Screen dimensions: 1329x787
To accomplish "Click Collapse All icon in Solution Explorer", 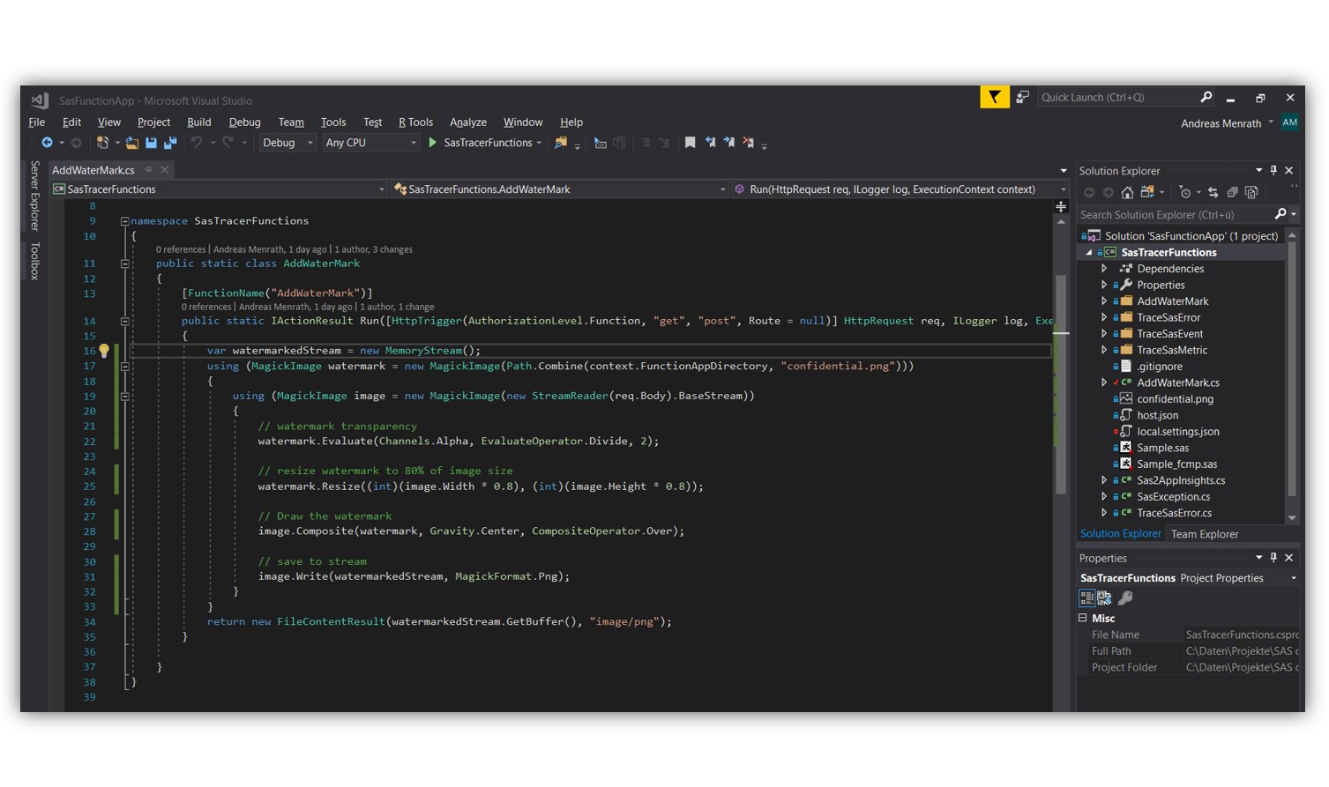I will (1233, 192).
